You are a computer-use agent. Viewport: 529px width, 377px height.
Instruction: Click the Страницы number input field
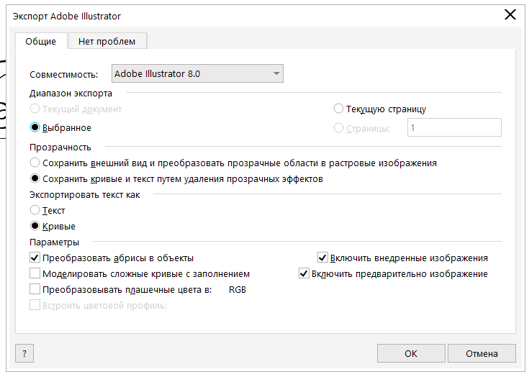[x=453, y=128]
